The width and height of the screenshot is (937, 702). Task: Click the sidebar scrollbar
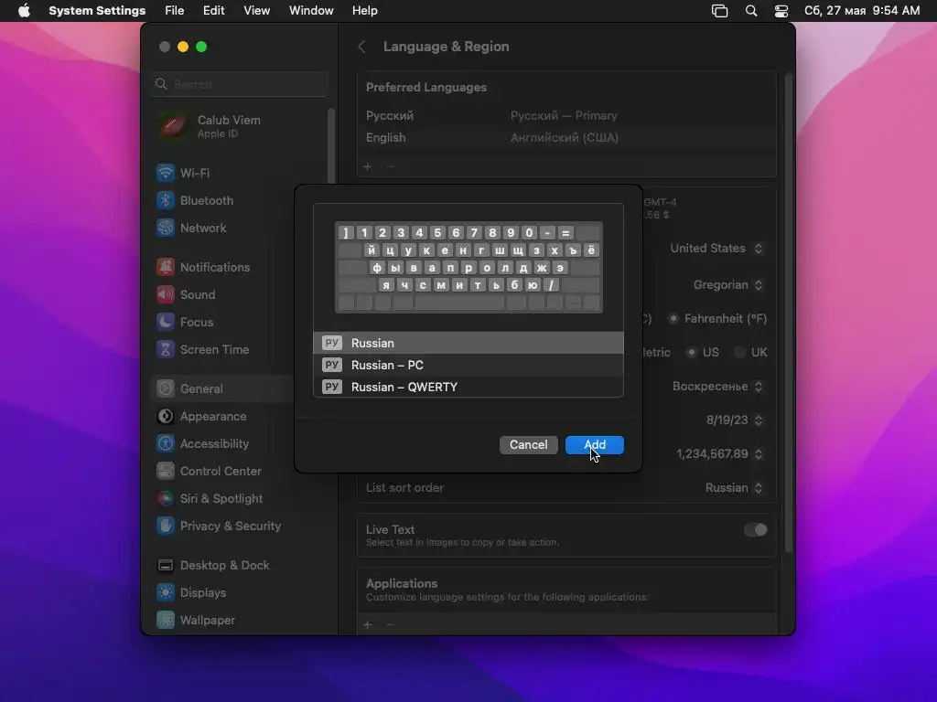click(330, 146)
